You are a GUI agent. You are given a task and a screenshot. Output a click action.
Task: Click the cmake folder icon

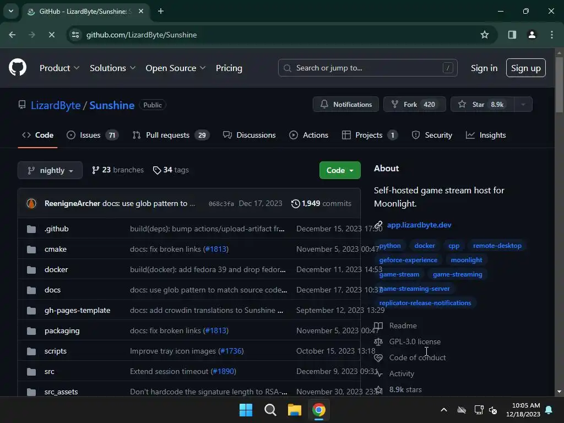pyautogui.click(x=31, y=250)
